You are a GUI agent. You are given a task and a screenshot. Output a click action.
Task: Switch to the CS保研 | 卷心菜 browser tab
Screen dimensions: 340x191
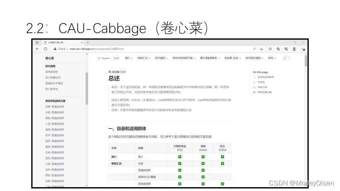(x=63, y=43)
